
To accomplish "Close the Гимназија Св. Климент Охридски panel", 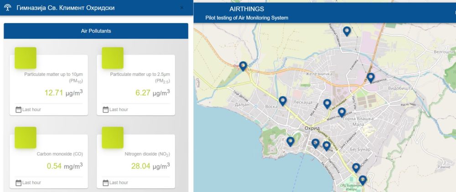I will [x=182, y=8].
